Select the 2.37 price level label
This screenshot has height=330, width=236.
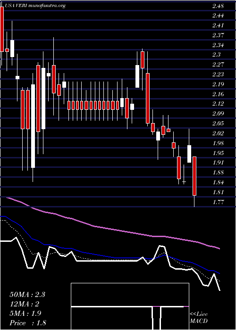point(218,35)
